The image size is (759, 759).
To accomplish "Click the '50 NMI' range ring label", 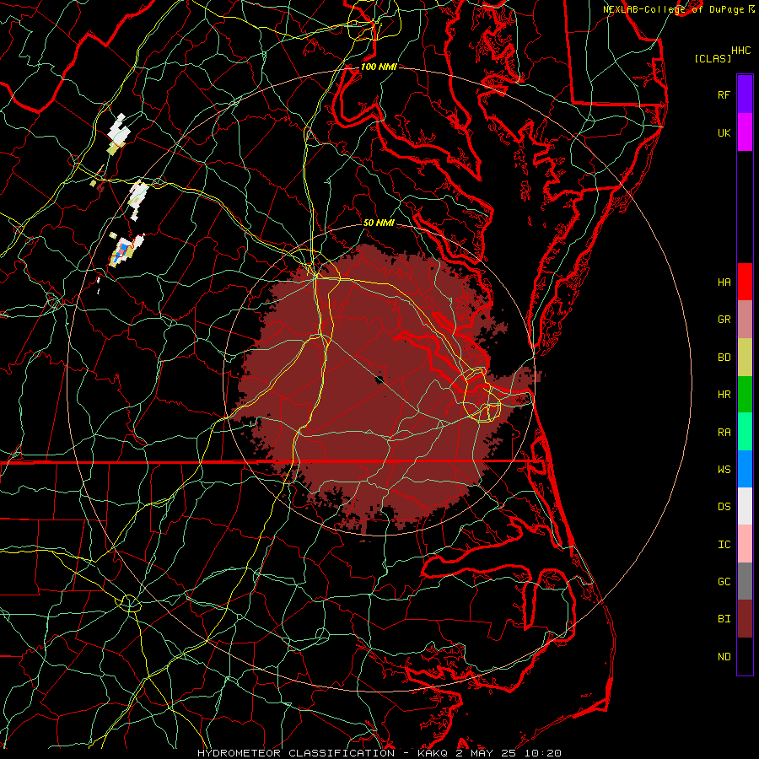I will pos(379,223).
